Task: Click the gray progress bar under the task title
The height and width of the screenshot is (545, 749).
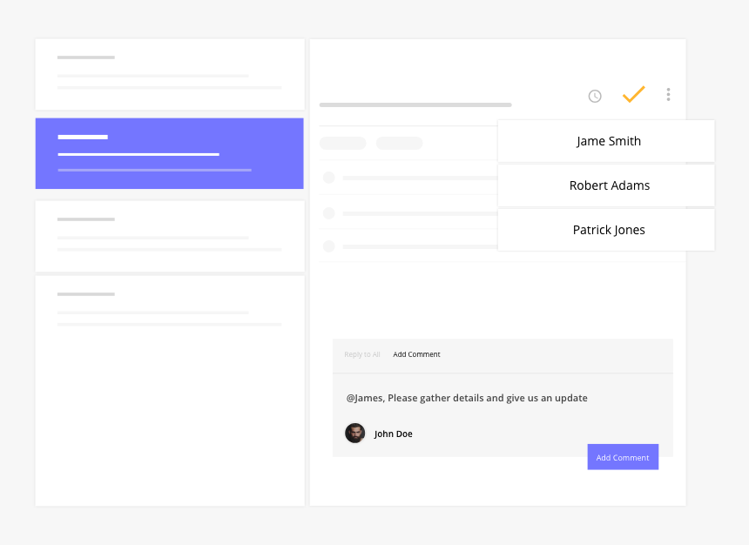Action: click(x=415, y=104)
